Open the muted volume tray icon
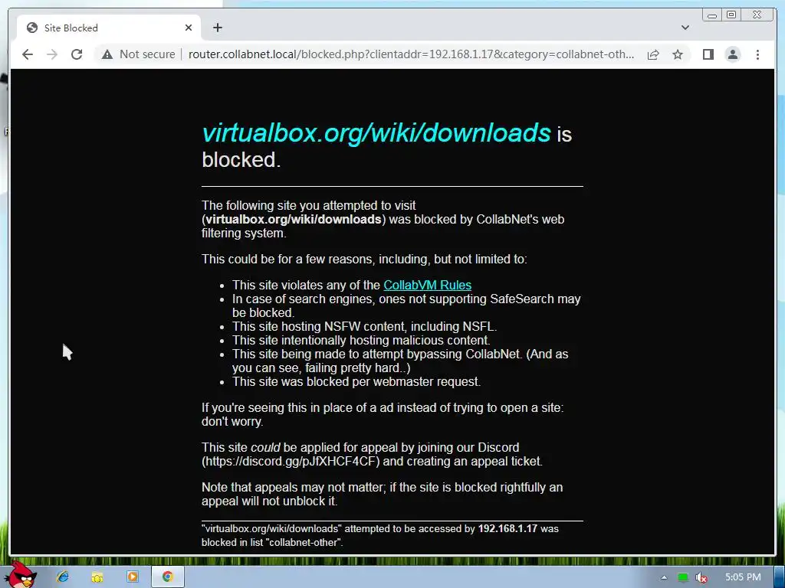Screen dimensions: 785x588 [x=701, y=577]
